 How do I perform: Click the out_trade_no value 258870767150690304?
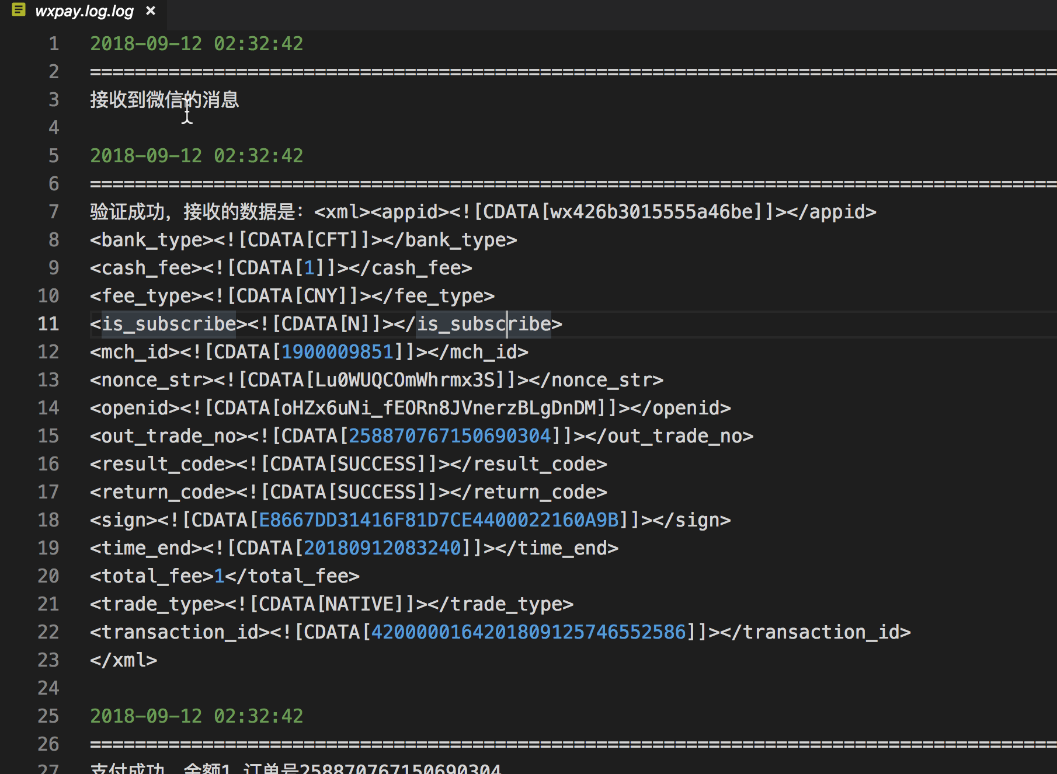[450, 436]
